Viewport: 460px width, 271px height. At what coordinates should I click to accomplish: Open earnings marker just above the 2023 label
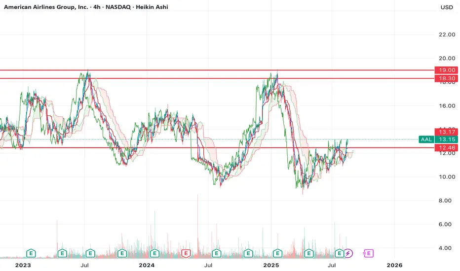tap(31, 253)
